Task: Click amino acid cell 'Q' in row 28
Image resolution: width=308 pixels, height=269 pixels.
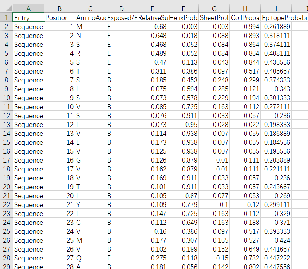Action: (x=91, y=258)
